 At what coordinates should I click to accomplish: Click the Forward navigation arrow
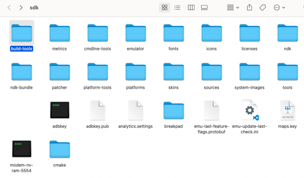[x=21, y=8]
